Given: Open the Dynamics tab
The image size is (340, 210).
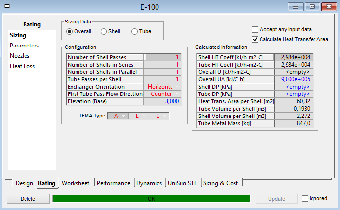Looking at the screenshot, I should (x=149, y=183).
